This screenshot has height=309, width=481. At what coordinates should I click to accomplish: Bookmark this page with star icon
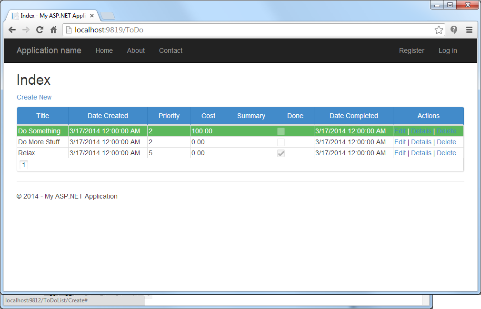(439, 30)
